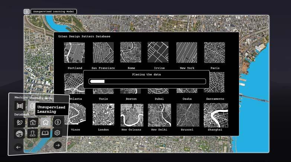Image resolution: width=291 pixels, height=162 pixels.
Task: Select the London street pattern thumbnail
Action: 103,115
